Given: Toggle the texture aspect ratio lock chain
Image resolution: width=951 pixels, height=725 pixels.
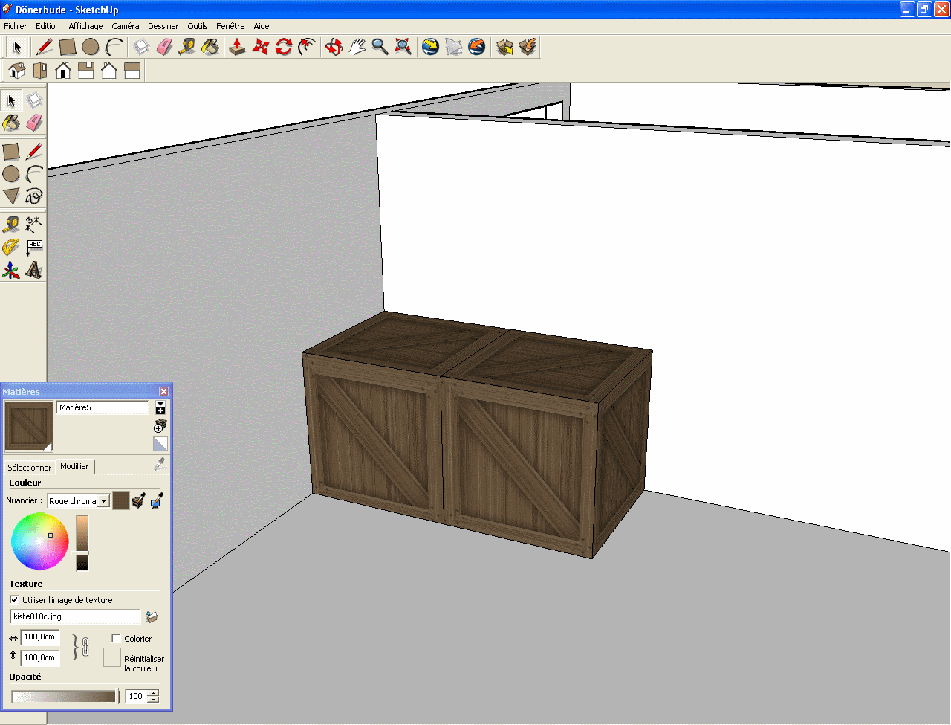Looking at the screenshot, I should (x=85, y=647).
